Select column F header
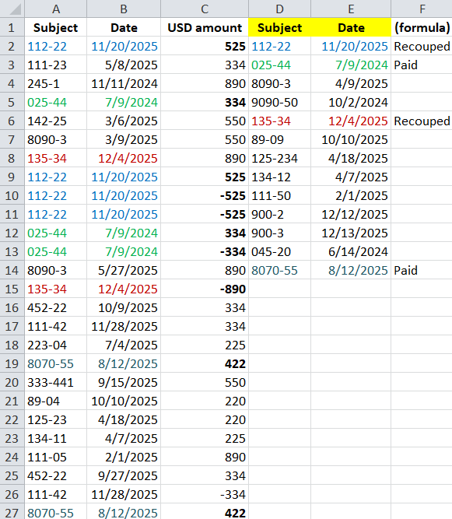452x519 pixels. coord(422,9)
